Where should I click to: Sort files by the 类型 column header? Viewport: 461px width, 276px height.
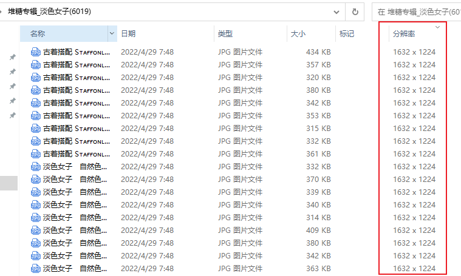click(x=225, y=34)
